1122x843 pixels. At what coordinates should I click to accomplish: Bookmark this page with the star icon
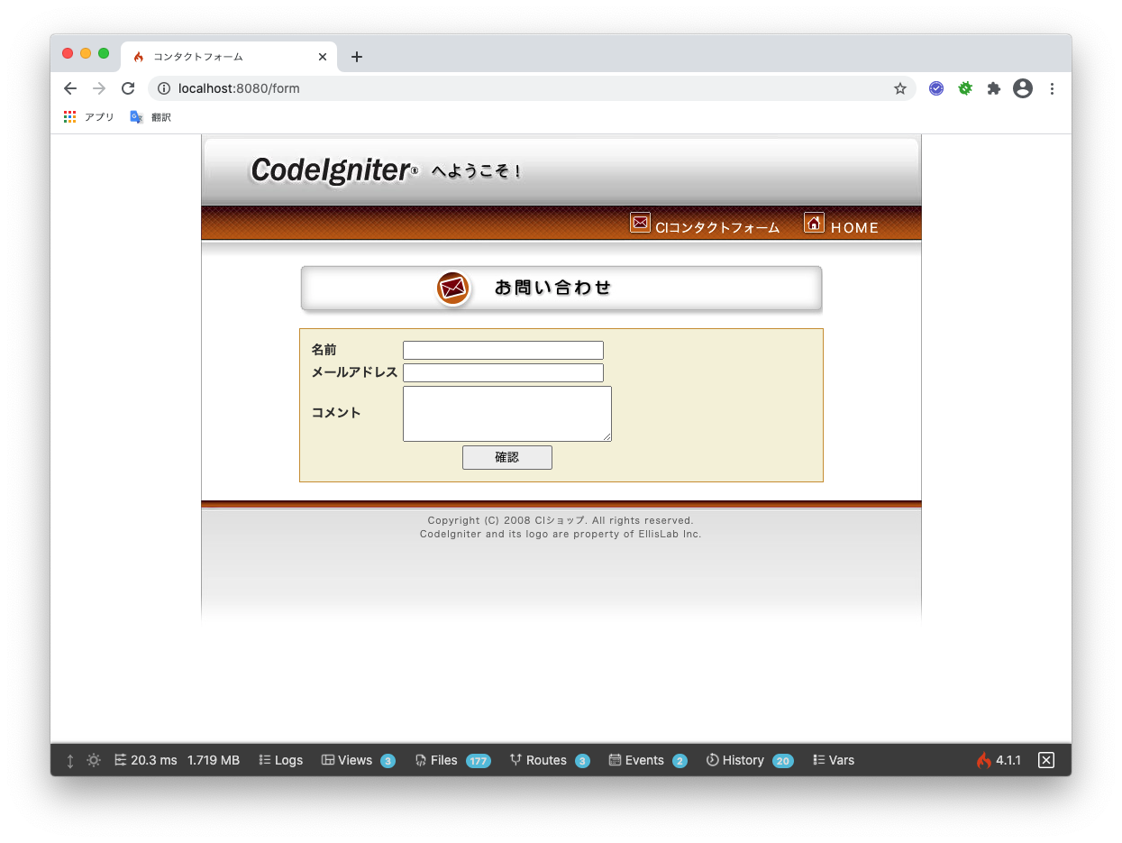point(899,88)
